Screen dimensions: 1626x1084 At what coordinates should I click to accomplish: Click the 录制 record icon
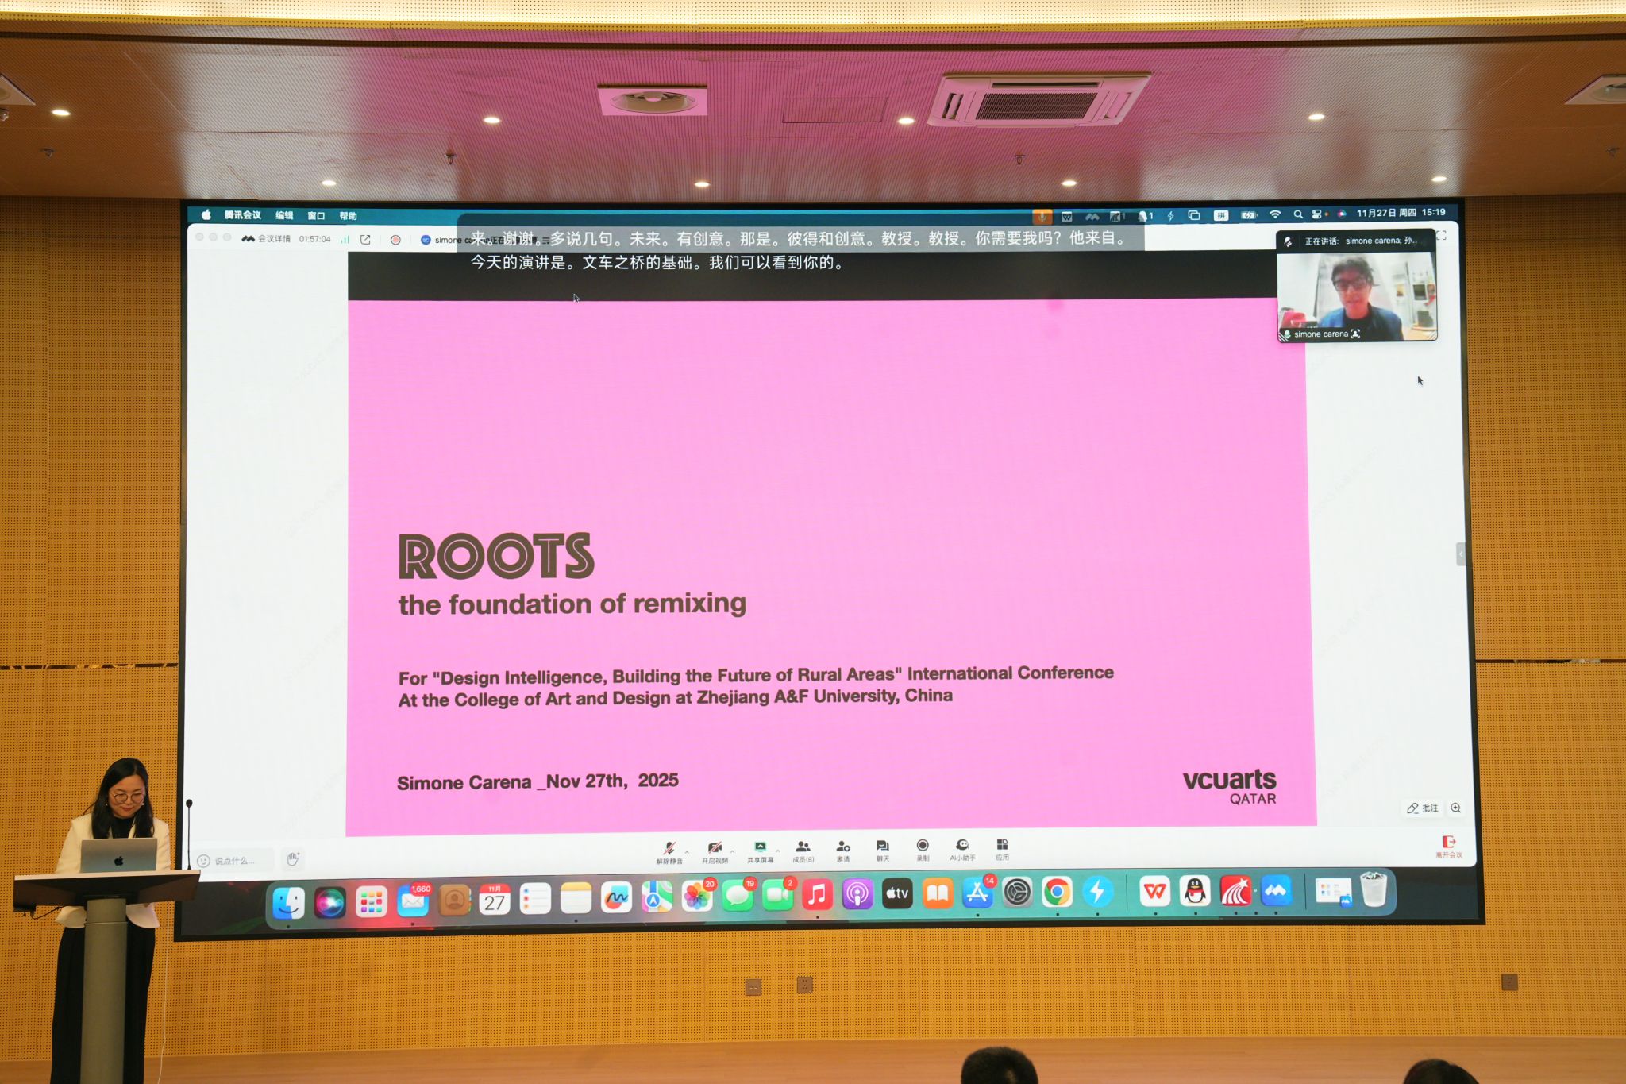pyautogui.click(x=923, y=847)
